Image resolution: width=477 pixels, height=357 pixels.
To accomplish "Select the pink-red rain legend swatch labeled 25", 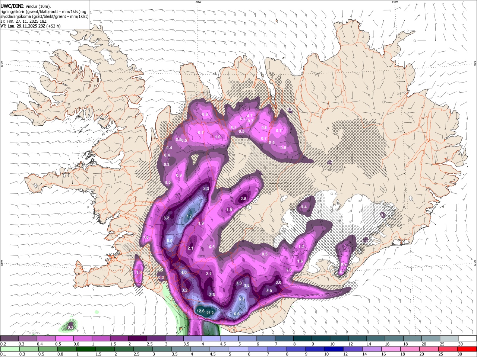I will pos(448,349).
